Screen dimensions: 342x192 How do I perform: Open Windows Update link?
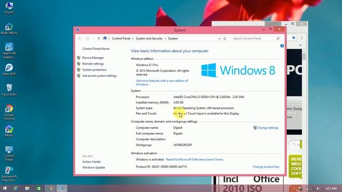click(94, 167)
